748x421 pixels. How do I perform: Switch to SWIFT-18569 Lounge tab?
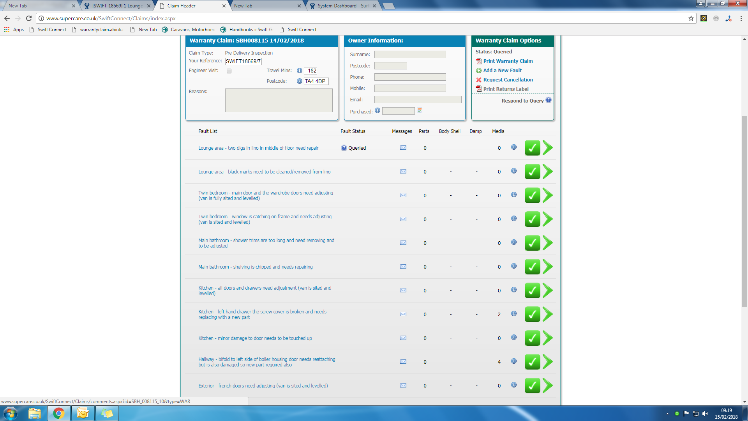click(117, 6)
